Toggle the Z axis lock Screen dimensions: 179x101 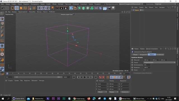[48, 8]
